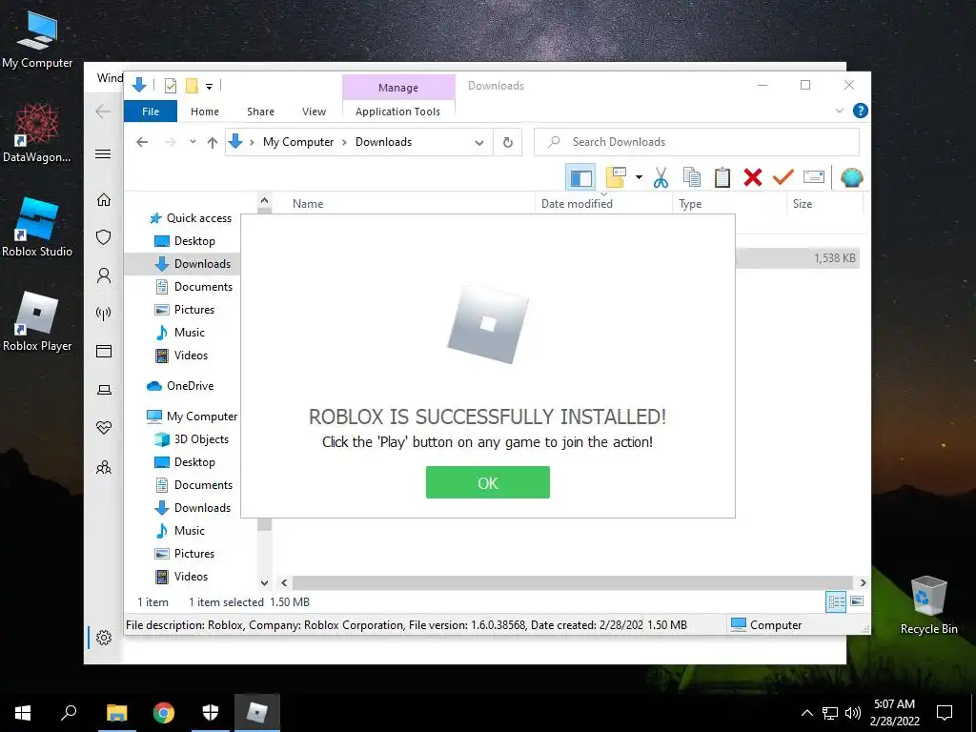Click the new folder quick access icon
This screenshot has height=732, width=976.
point(192,86)
